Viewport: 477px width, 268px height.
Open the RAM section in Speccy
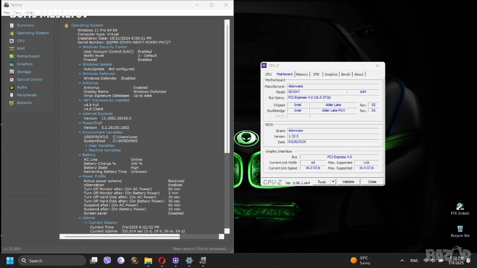point(12,48)
